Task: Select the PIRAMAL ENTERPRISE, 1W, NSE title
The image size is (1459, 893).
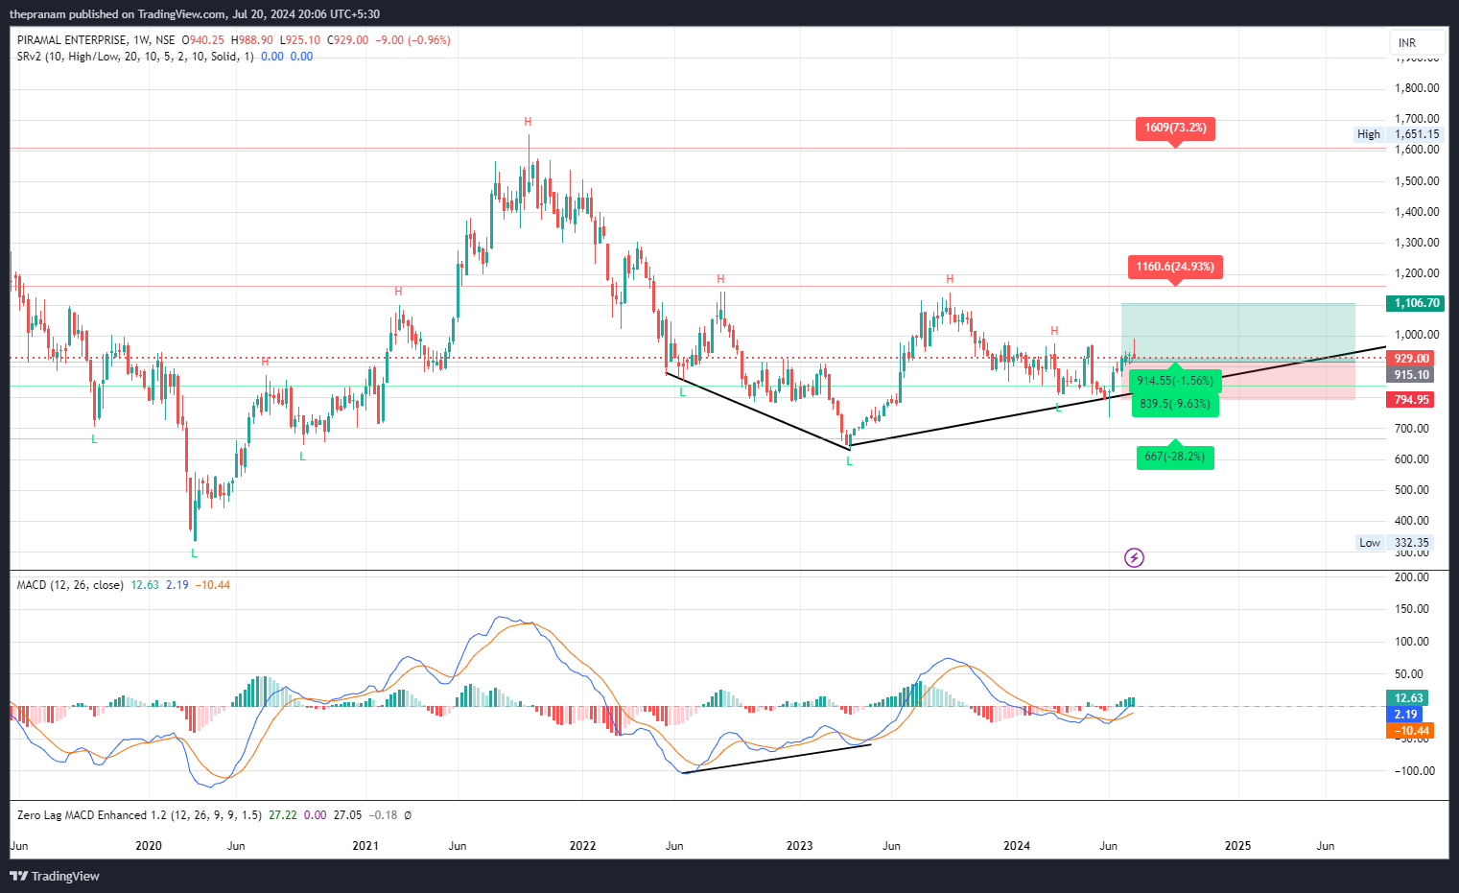Action: click(x=96, y=40)
